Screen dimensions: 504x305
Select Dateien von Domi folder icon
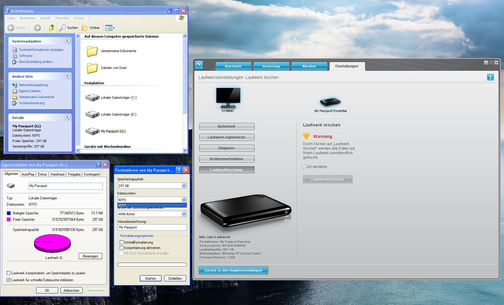click(92, 68)
